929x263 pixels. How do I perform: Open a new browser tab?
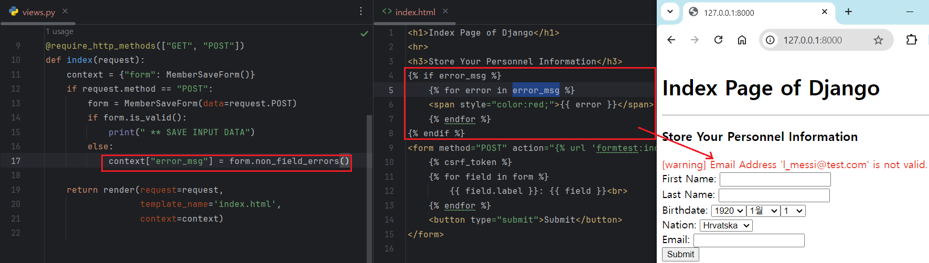(x=848, y=12)
